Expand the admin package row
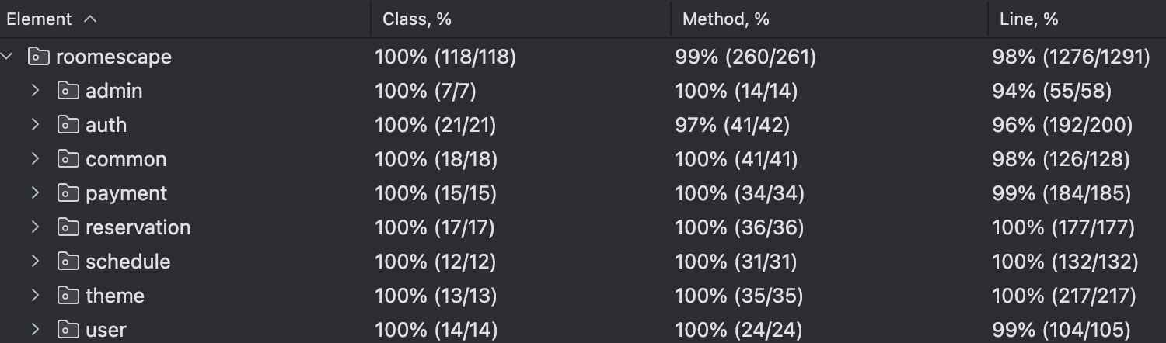The height and width of the screenshot is (343, 1166). pos(35,91)
